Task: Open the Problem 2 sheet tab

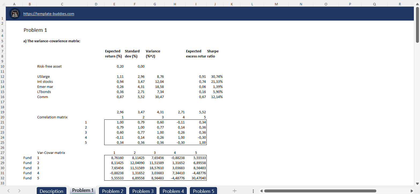Action: (113, 191)
